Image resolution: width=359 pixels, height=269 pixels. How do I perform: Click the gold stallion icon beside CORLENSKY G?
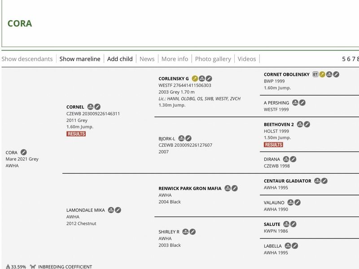pos(195,78)
